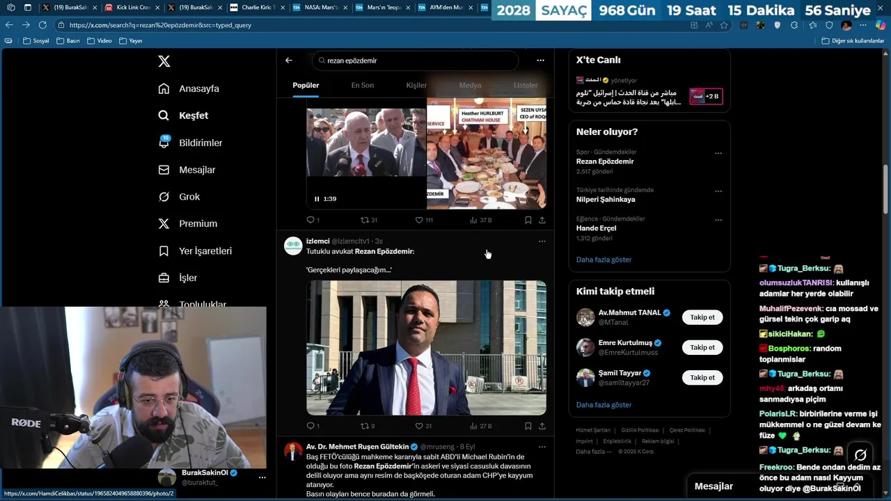The height and width of the screenshot is (501, 891).
Task: Open Bildirimler notifications
Action: [190, 143]
